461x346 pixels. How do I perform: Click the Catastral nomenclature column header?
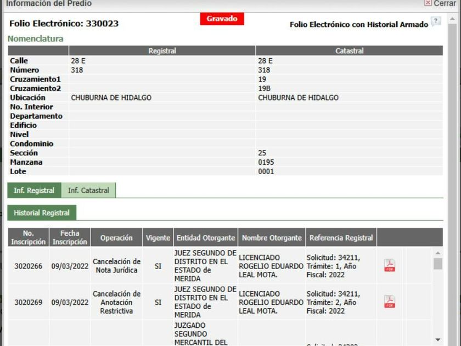(x=349, y=51)
